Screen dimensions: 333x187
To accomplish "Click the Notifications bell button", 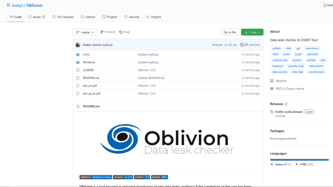I will click(327, 5).
